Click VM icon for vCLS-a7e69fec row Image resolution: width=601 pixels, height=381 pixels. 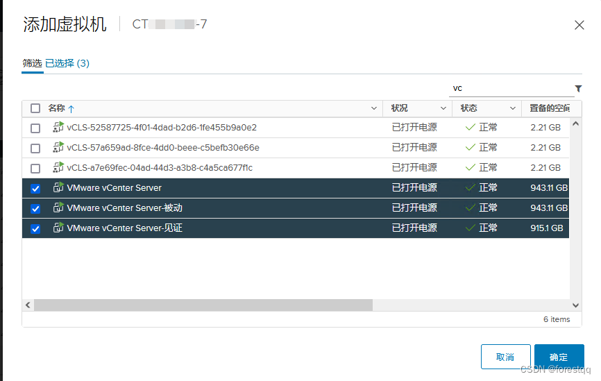(x=58, y=167)
